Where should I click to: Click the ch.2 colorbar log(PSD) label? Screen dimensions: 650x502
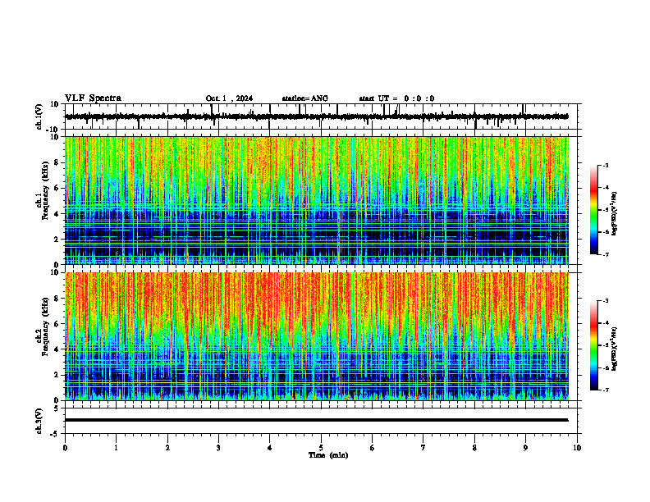coord(615,349)
